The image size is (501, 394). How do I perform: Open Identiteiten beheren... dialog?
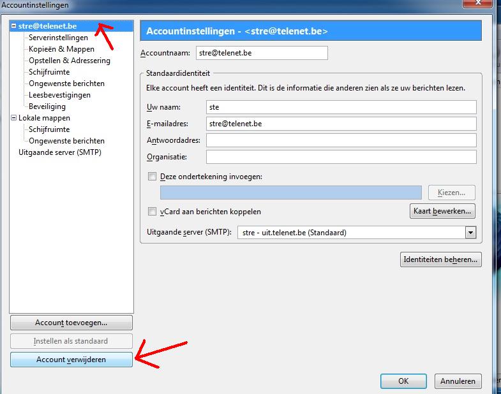coord(440,259)
